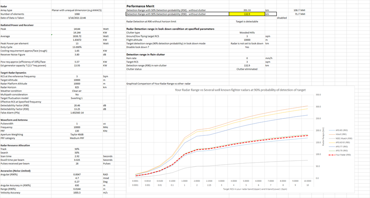370x198 pixels.
Task: Click the PRF value 130
Action: coord(77,131)
